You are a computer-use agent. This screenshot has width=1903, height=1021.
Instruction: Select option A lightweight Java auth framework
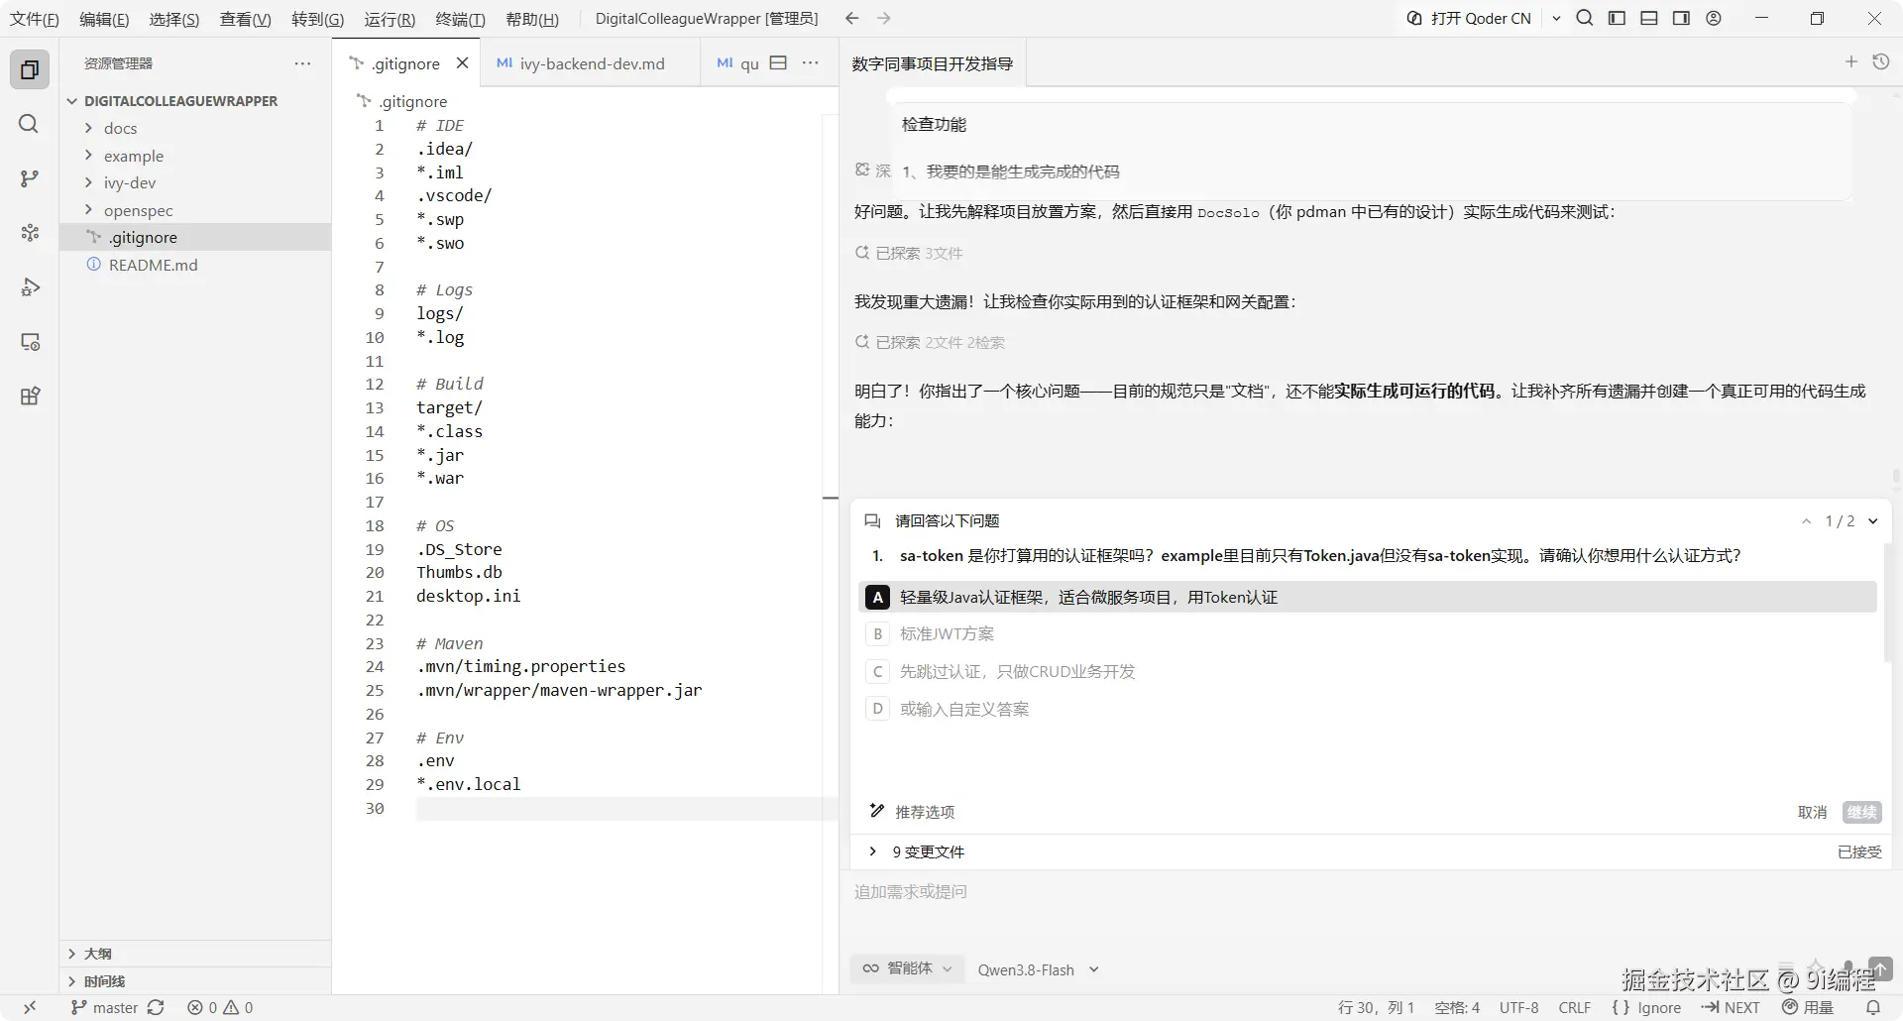(1370, 597)
